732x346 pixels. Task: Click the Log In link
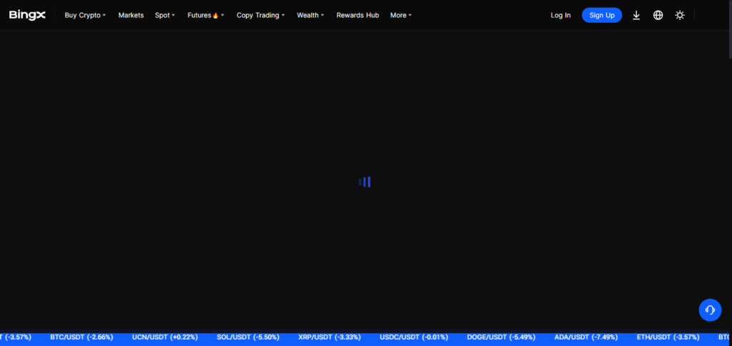[560, 15]
